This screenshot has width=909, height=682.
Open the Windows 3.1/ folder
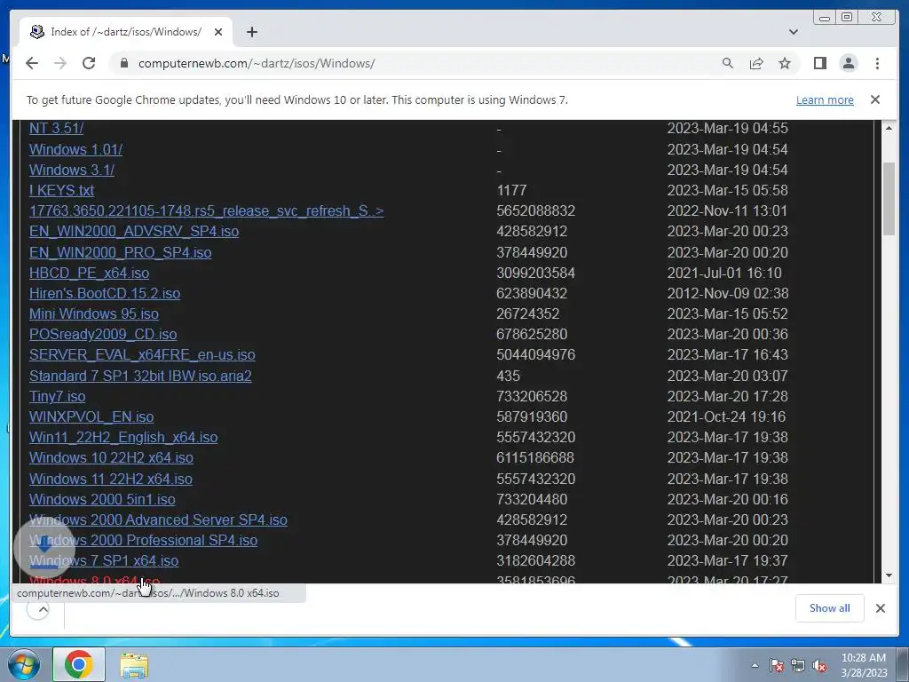(x=72, y=170)
